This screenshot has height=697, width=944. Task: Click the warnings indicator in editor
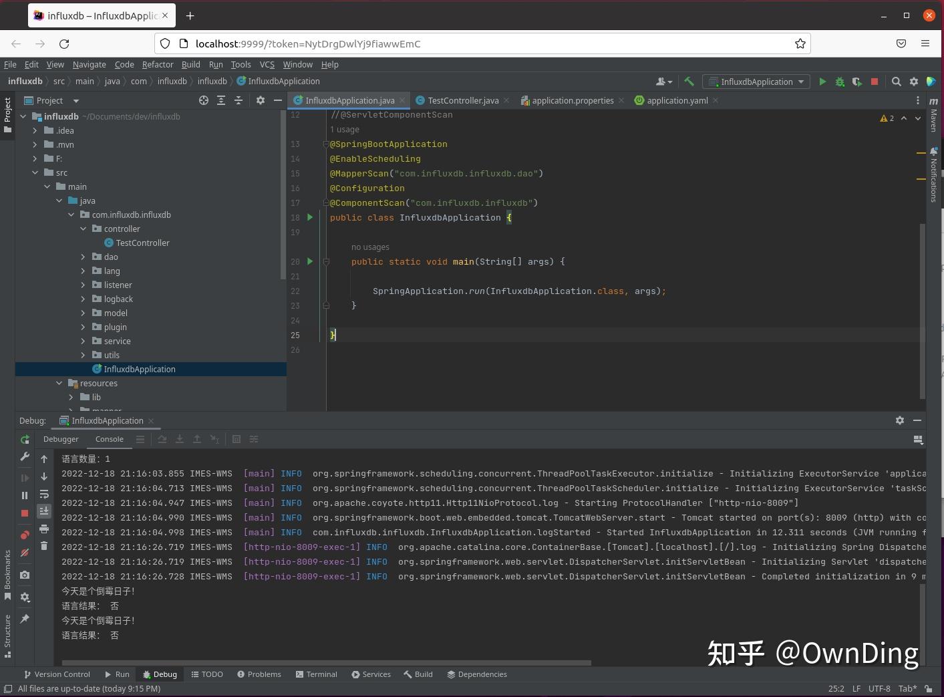pos(887,118)
